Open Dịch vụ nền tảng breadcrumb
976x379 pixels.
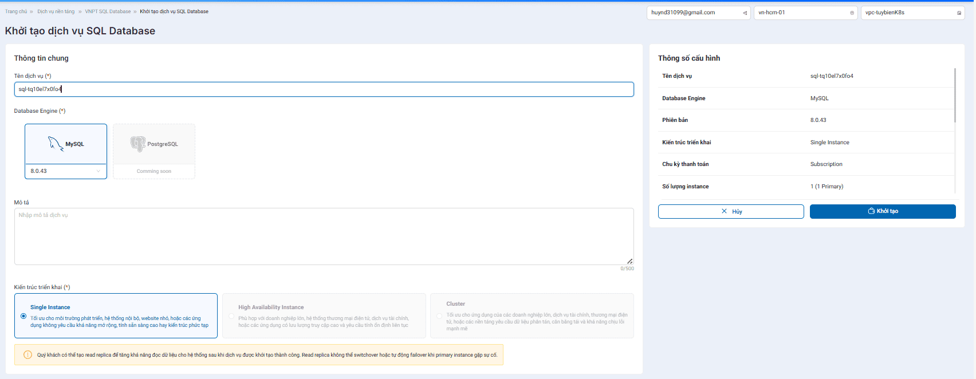pyautogui.click(x=56, y=11)
